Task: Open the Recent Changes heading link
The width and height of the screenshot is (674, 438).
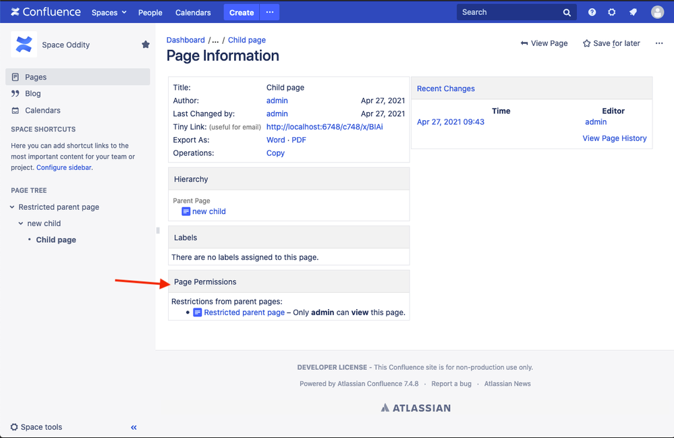Action: click(x=446, y=88)
